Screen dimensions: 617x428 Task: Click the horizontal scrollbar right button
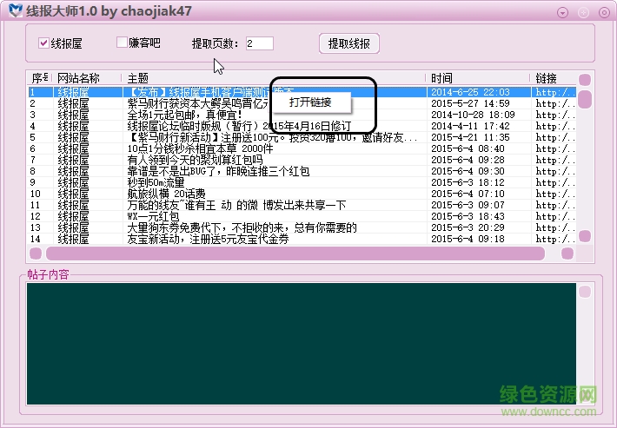[x=567, y=254]
